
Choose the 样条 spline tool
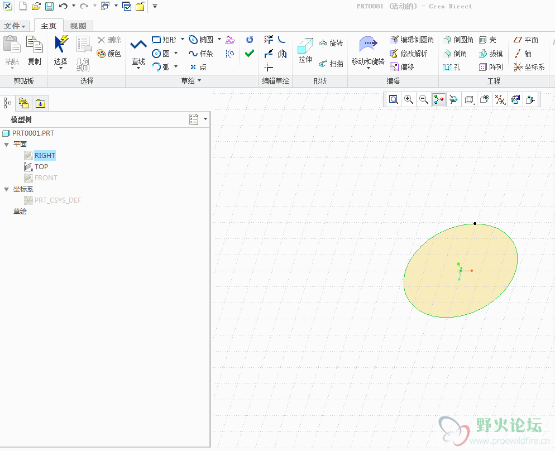(201, 54)
